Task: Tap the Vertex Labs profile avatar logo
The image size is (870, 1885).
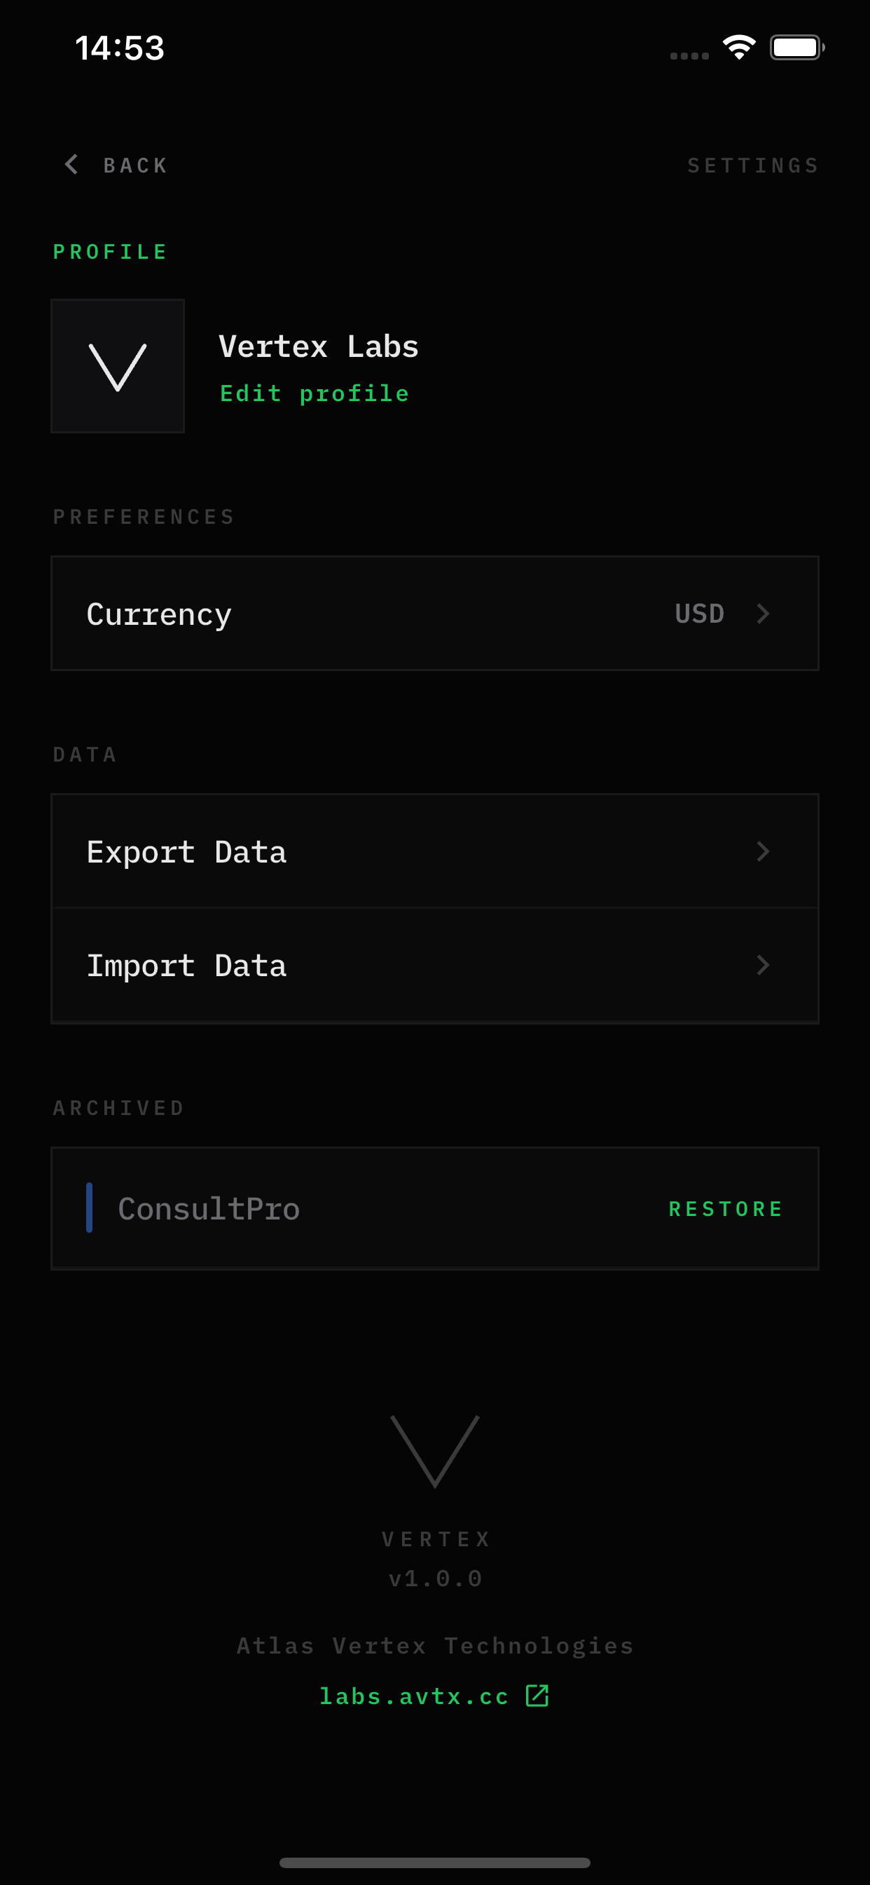Action: coord(118,366)
